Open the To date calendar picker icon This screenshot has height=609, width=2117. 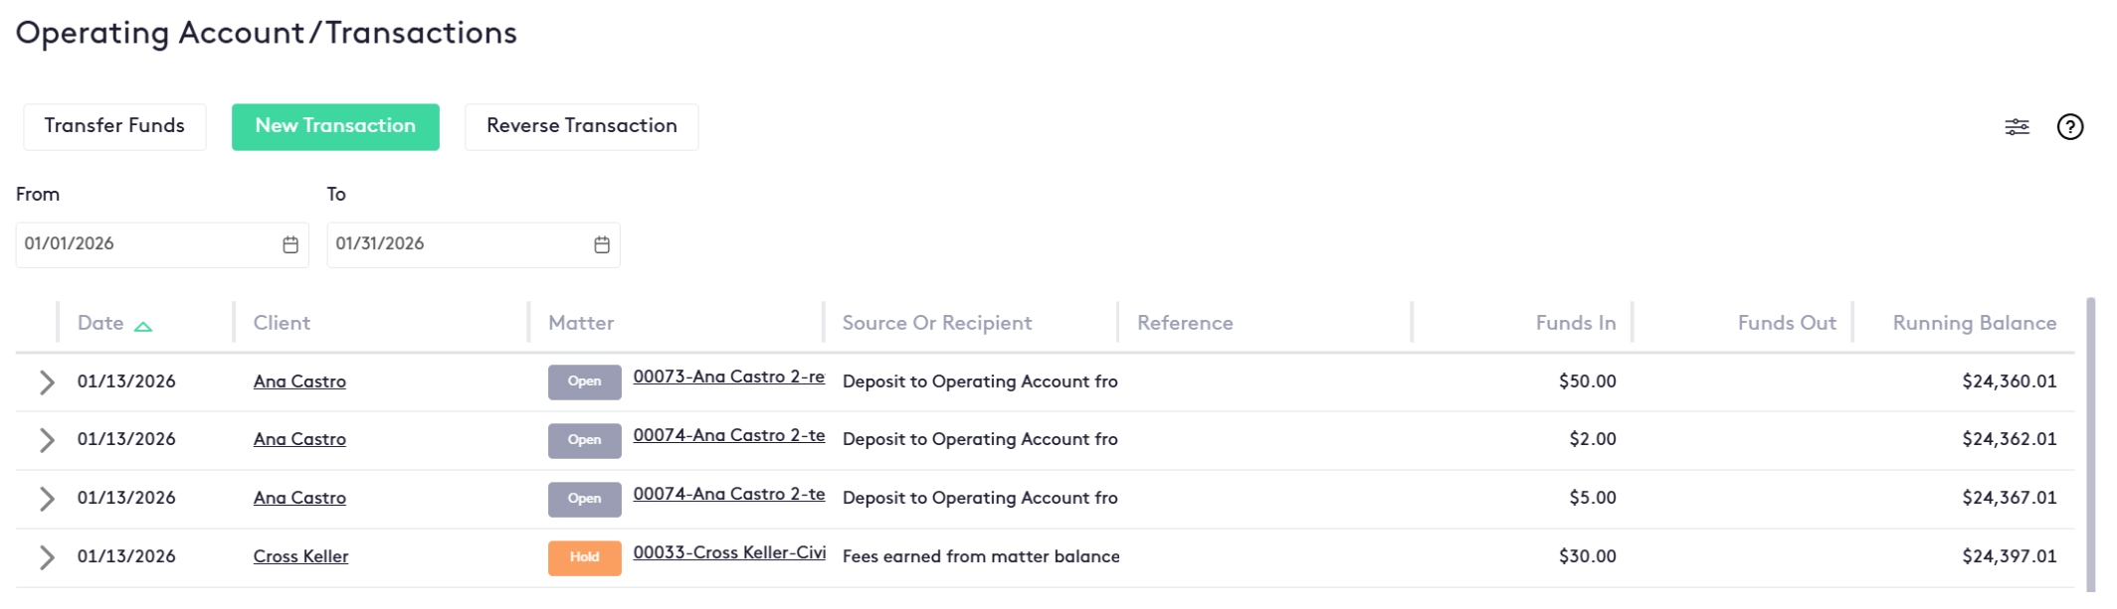click(602, 245)
